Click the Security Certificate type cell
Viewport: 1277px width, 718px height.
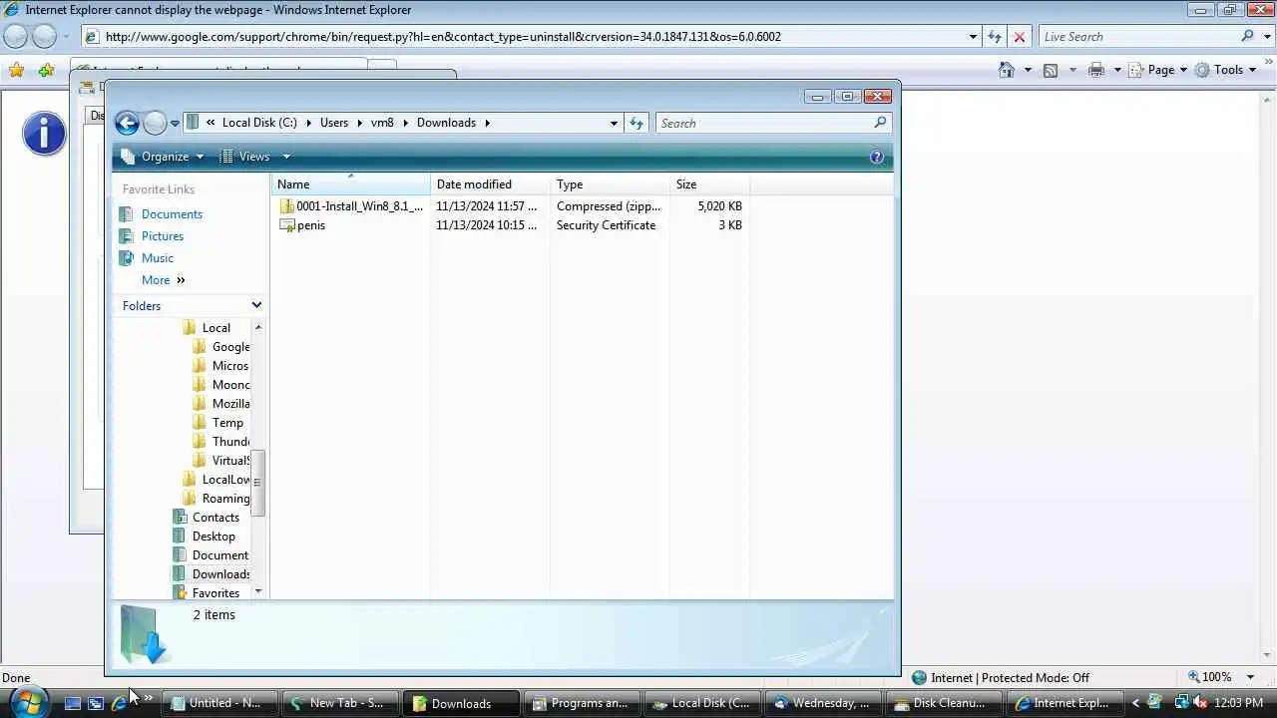(606, 225)
